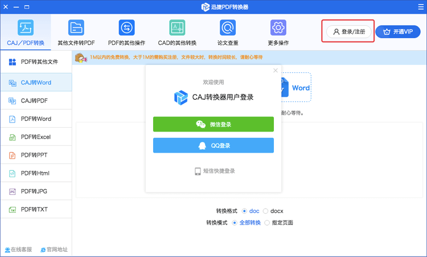
Task: Close the login dialog with X
Action: tap(276, 71)
